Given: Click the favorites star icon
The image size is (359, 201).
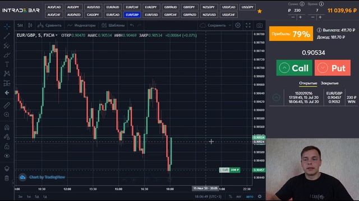Looking at the screenshot, I should point(259,11).
